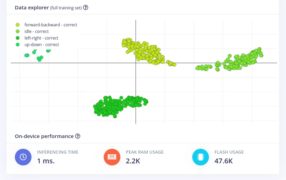Hide the left-right - correct legend series

41,38
